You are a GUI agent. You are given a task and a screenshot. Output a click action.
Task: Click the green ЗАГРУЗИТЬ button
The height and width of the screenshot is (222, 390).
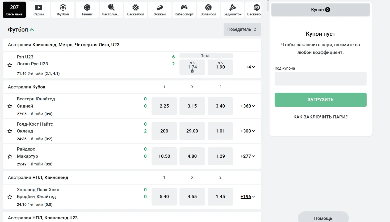point(321,100)
